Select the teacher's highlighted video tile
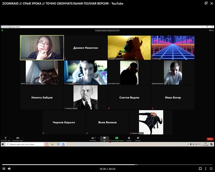215x172 pixels. tap(42, 48)
